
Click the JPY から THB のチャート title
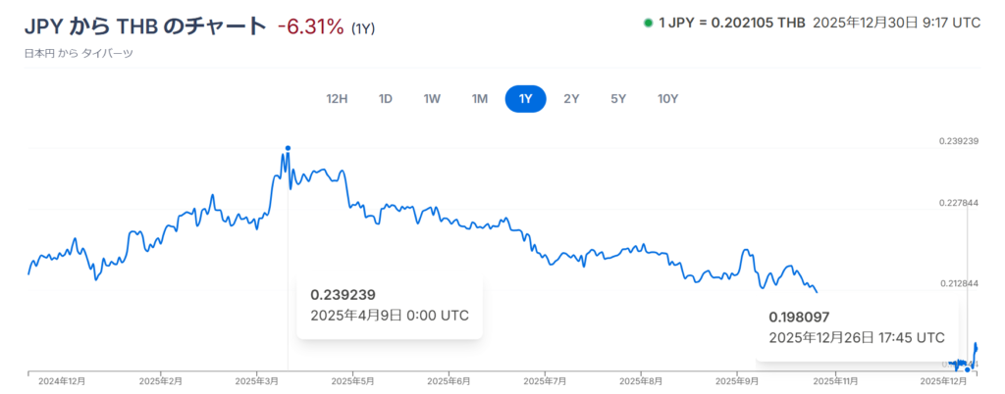coord(144,26)
